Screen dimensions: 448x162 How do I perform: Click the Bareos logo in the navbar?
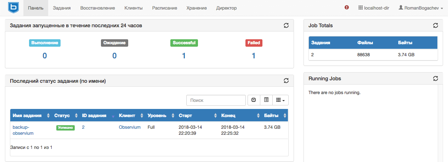click(13, 7)
